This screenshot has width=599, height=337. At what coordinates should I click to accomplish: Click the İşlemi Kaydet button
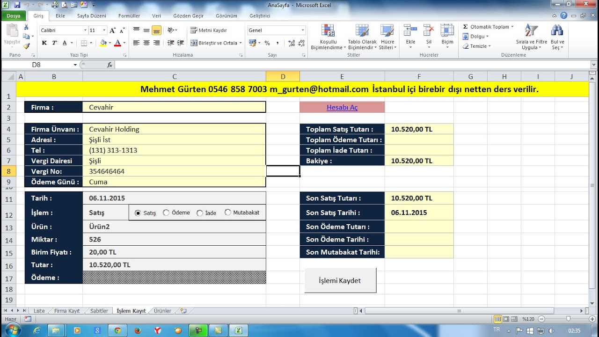point(340,280)
